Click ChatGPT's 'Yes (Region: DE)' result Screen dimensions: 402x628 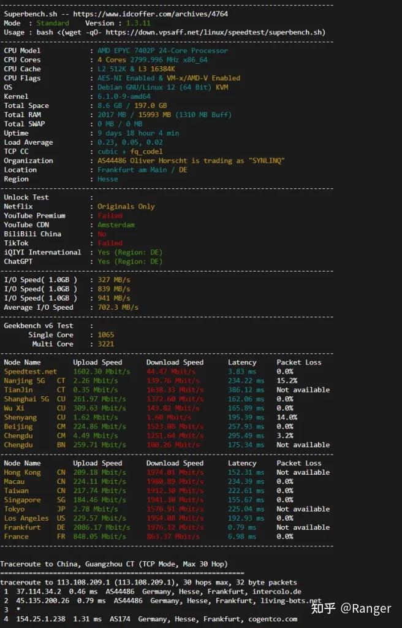click(130, 261)
